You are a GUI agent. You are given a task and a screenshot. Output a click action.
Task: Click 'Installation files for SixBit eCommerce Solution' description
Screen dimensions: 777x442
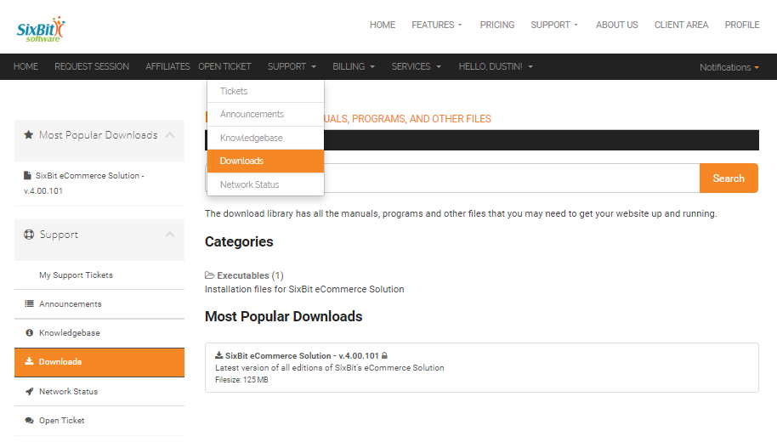pyautogui.click(x=304, y=289)
